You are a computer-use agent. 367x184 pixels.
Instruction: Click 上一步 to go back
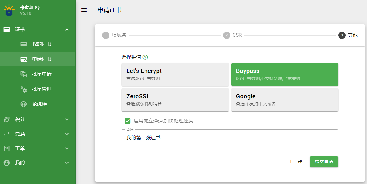point(295,162)
